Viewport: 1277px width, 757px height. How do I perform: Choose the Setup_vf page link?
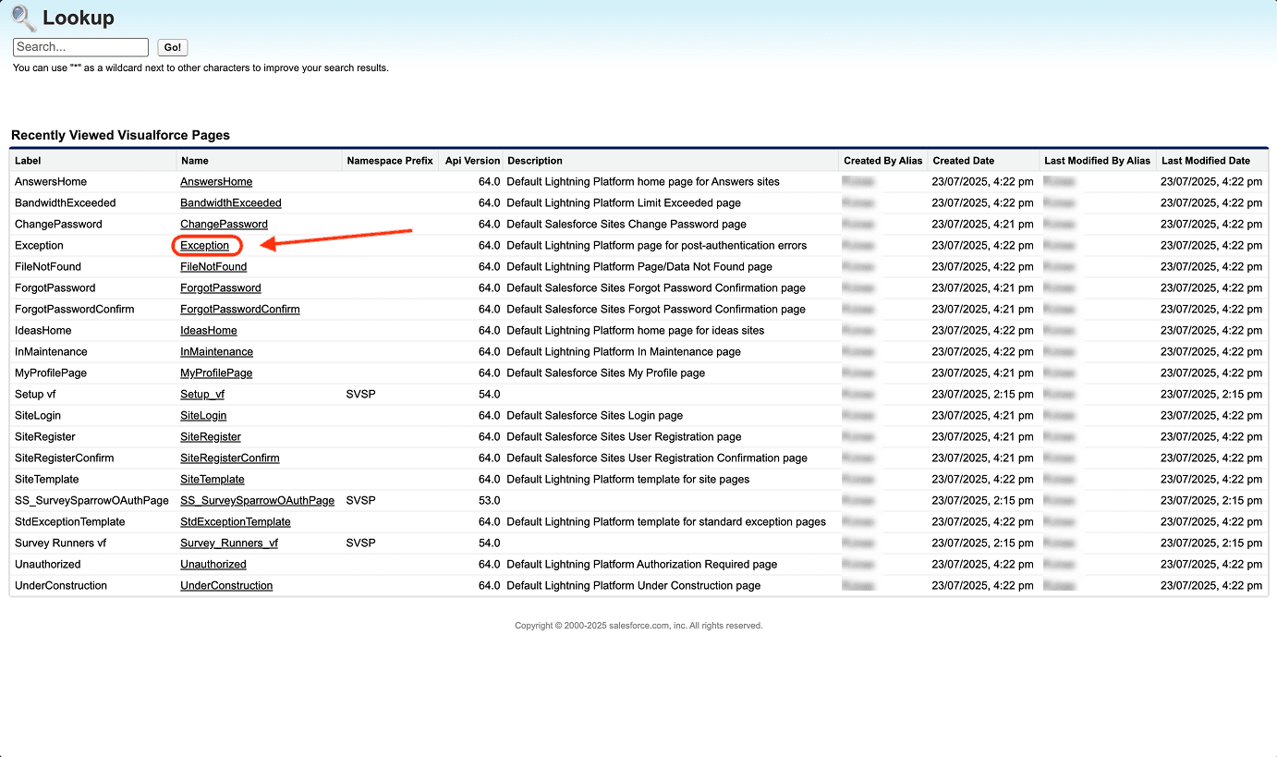201,395
